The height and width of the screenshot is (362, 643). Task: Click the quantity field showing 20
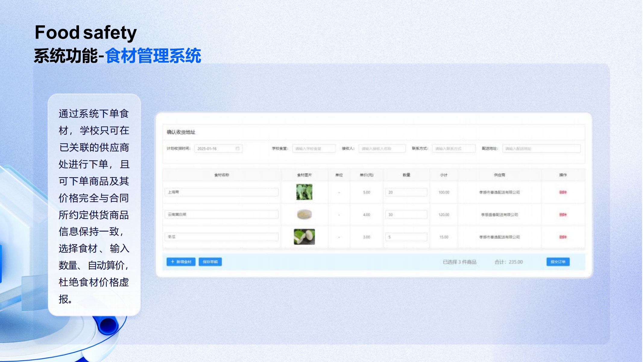coord(406,192)
